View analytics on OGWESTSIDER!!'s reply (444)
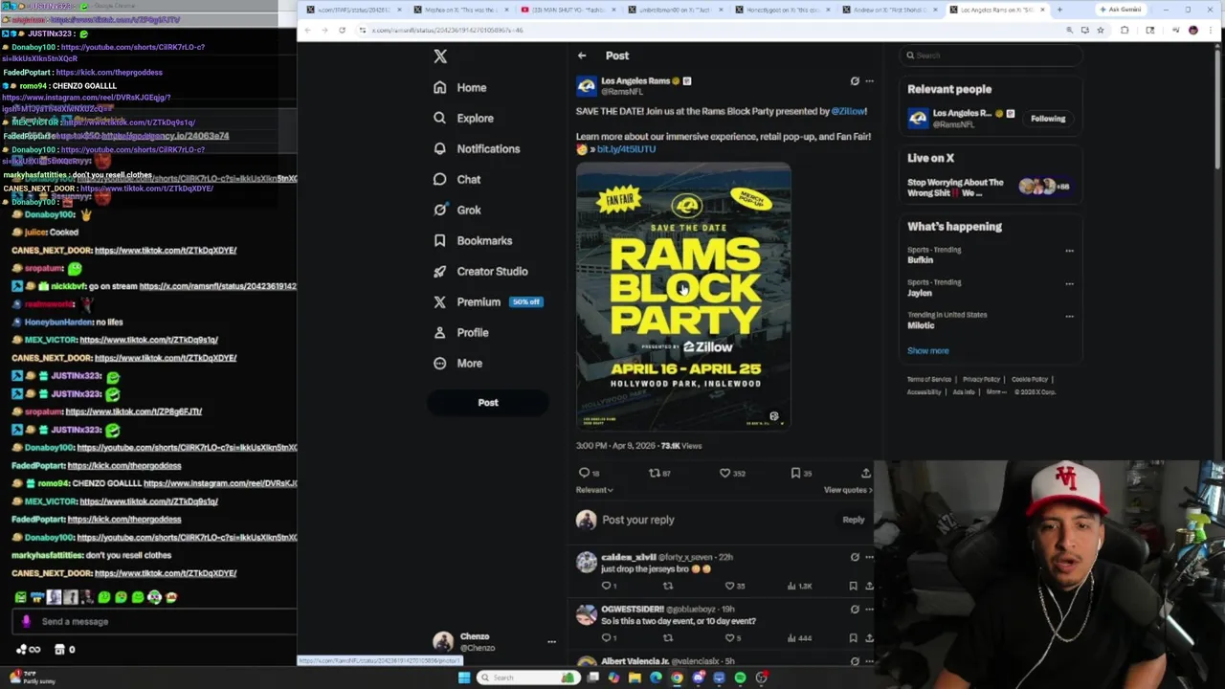The height and width of the screenshot is (689, 1225). 800,637
